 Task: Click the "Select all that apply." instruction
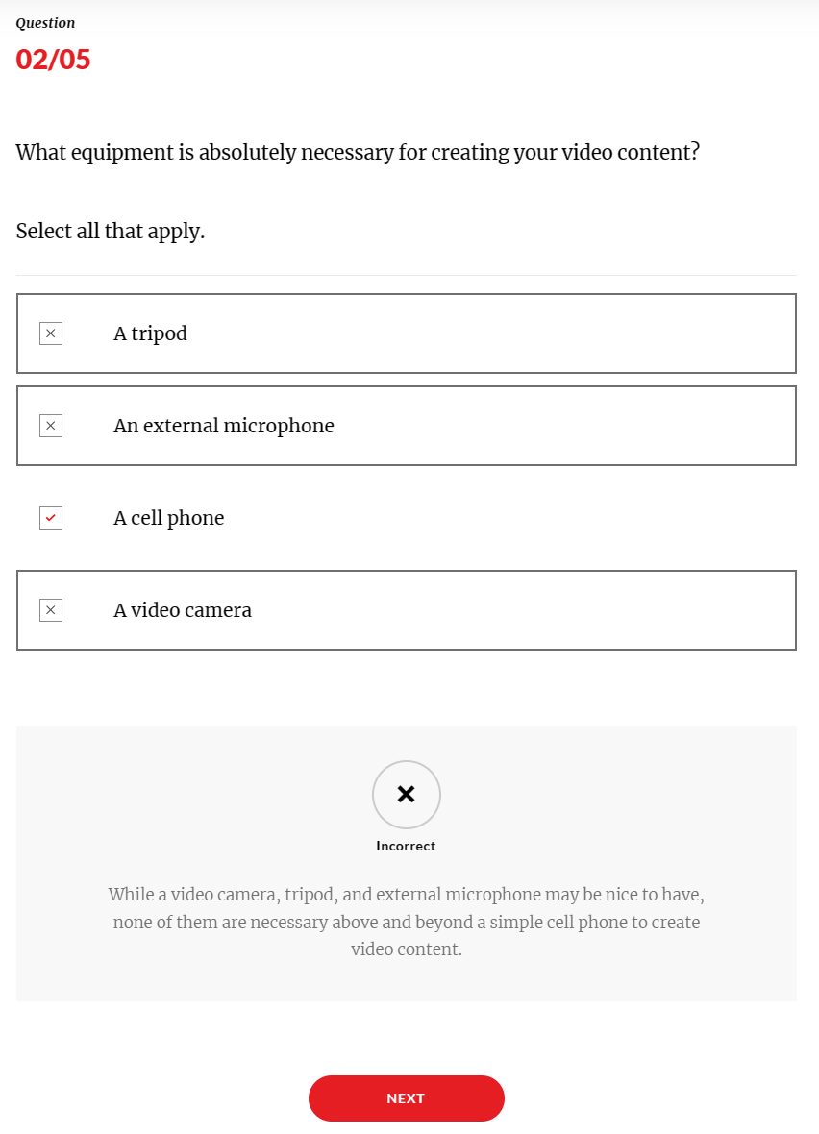click(x=111, y=232)
